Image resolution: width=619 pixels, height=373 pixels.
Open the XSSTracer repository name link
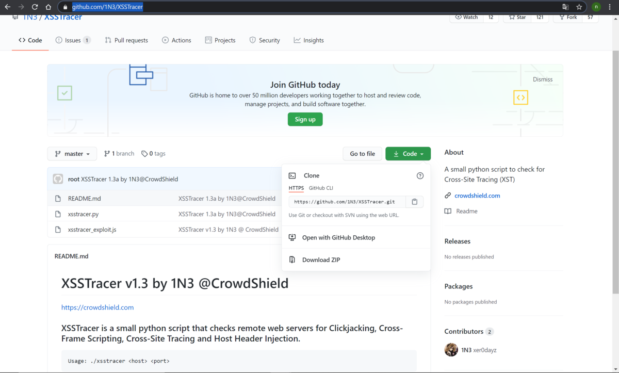pyautogui.click(x=63, y=18)
